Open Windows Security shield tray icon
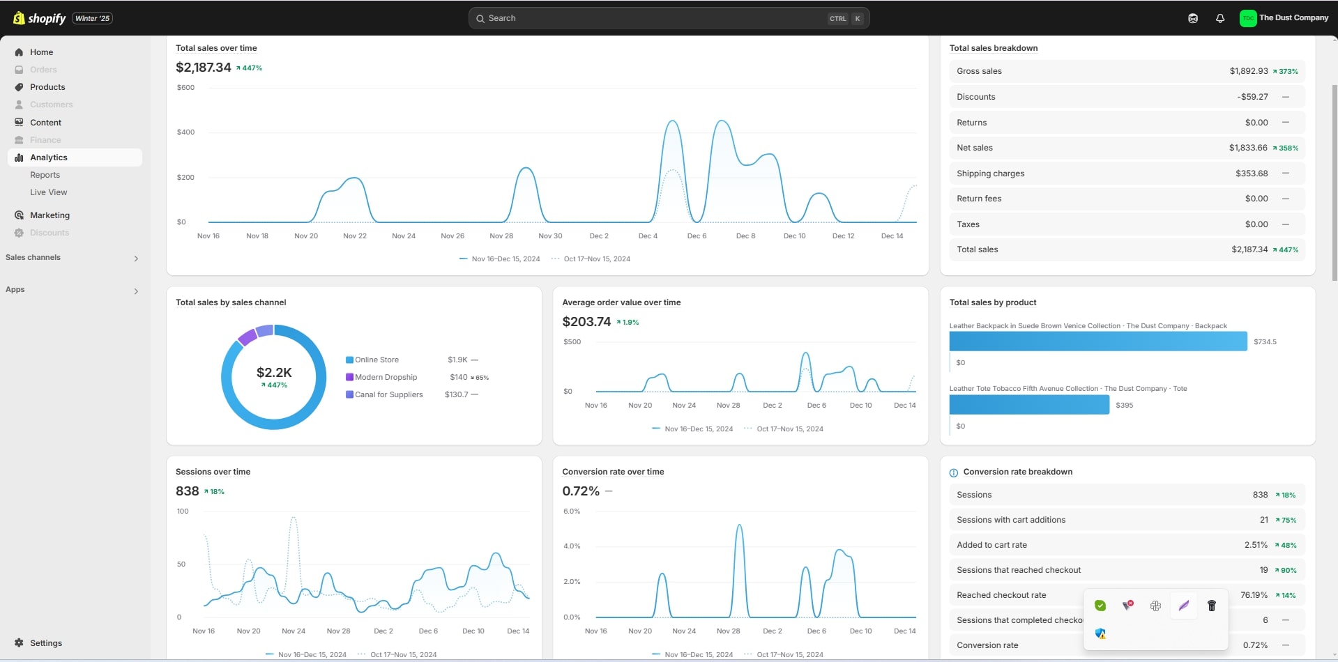Image resolution: width=1338 pixels, height=662 pixels. point(1100,633)
